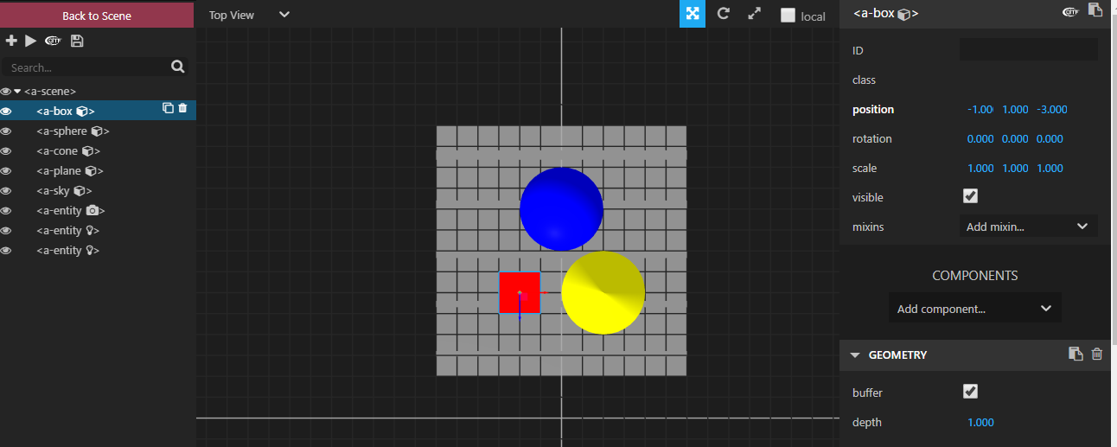Clone the selected a-box entity

168,108
